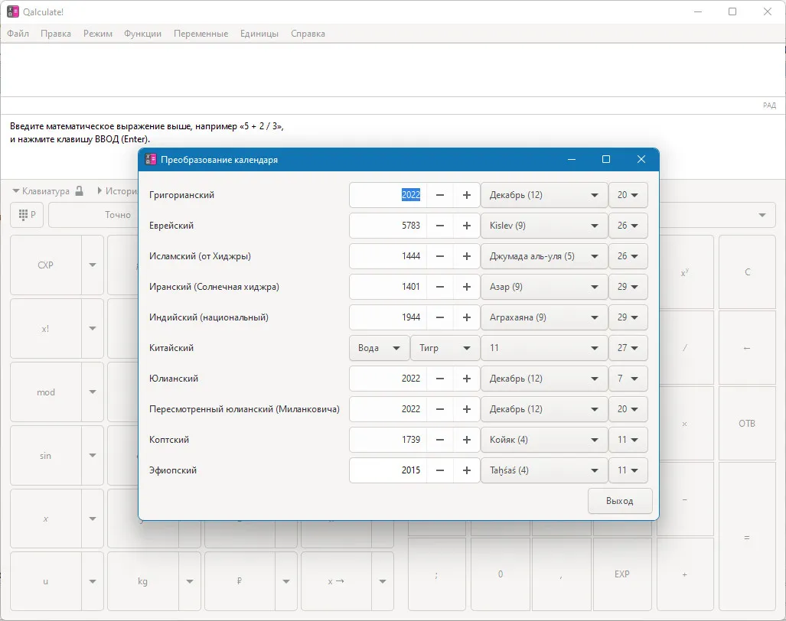The image size is (786, 621).
Task: Decrease the Ethiopian year 2015
Action: point(439,470)
